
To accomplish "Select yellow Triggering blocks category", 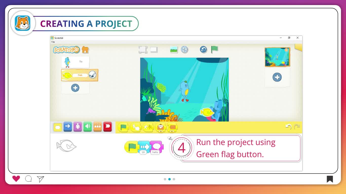I will coord(58,127).
